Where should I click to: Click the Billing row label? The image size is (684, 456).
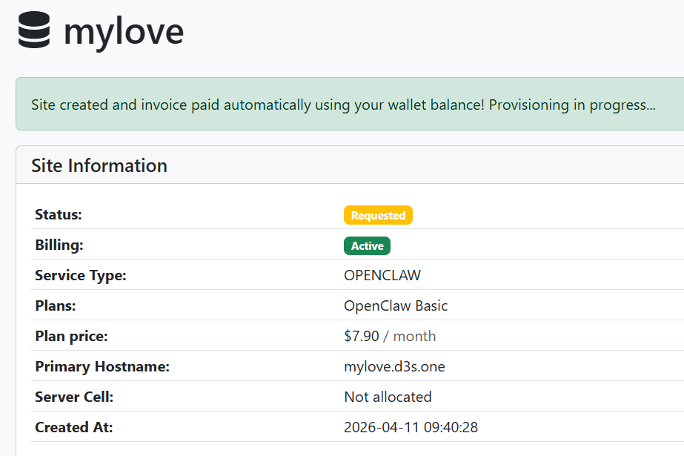point(60,245)
